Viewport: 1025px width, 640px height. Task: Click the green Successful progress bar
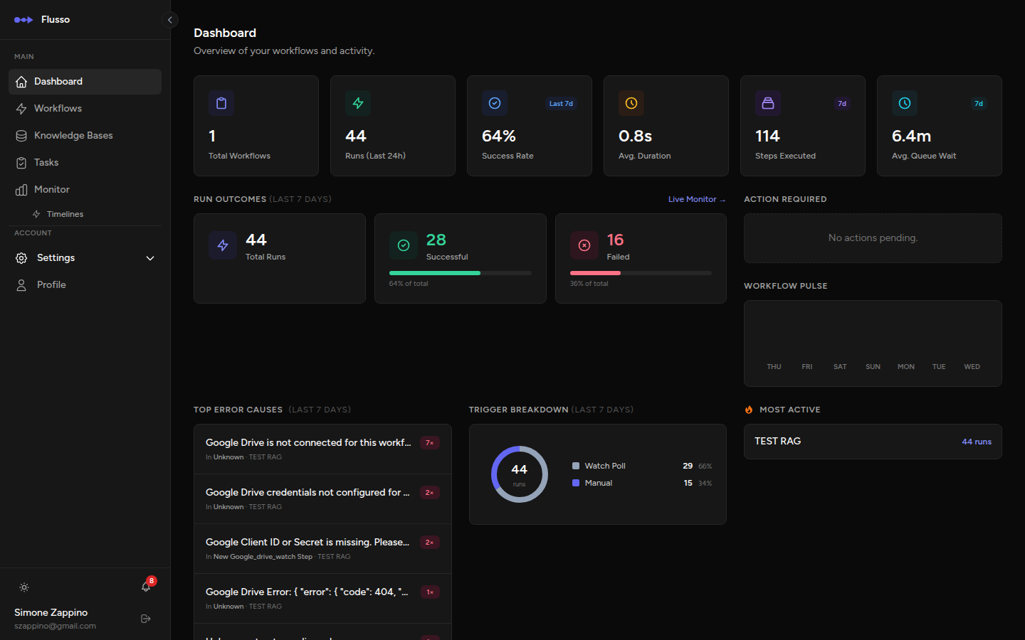[435, 273]
